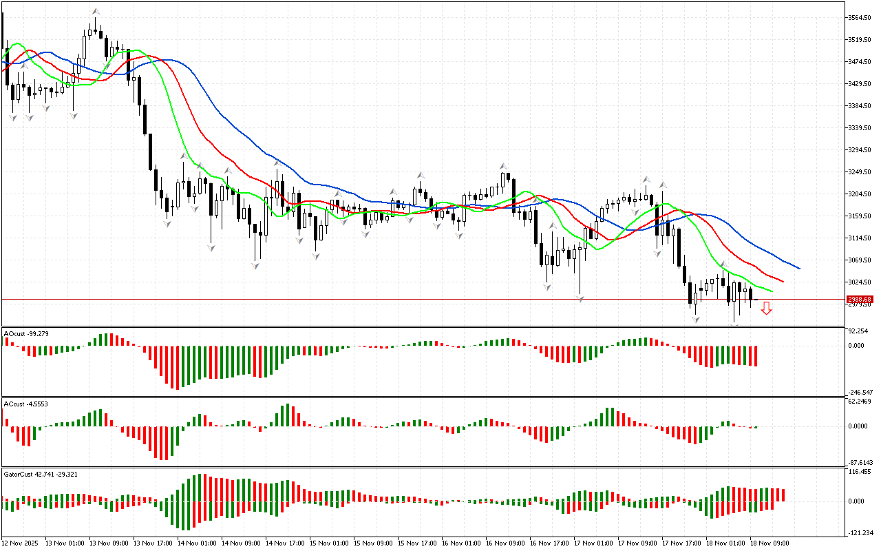The width and height of the screenshot is (881, 551).
Task: Click the 18 Nov 09:00 time label
Action: [x=771, y=543]
